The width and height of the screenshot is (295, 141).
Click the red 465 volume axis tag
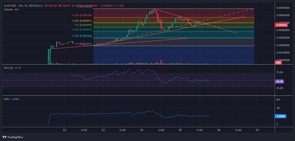pos(279,62)
